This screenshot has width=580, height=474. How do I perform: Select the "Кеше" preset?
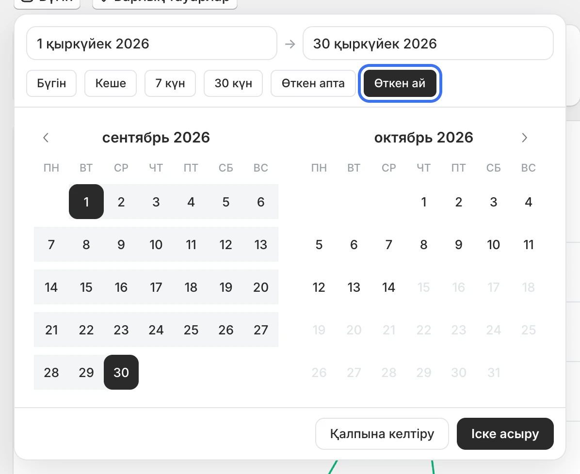tap(111, 83)
